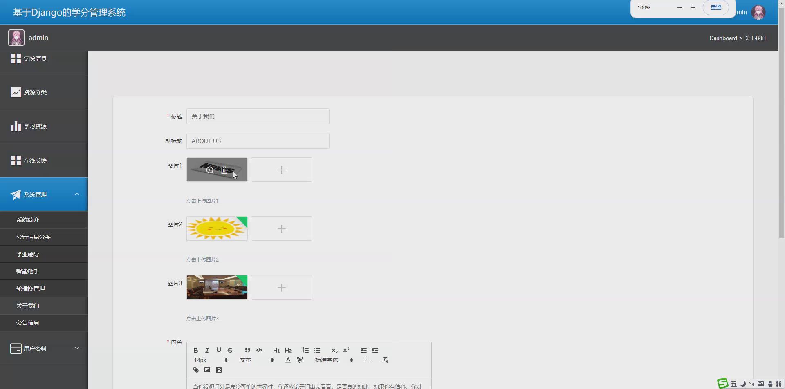This screenshot has height=389, width=785.
Task: Click the 标题 input field
Action: pos(258,116)
